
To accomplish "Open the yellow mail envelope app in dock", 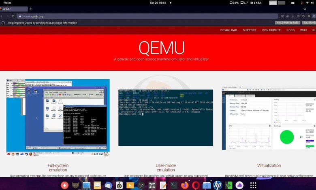I will click(97, 185).
